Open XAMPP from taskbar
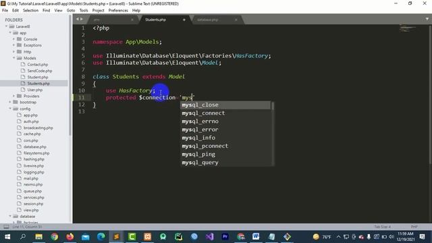This screenshot has width=432, height=243. pyautogui.click(x=147, y=237)
